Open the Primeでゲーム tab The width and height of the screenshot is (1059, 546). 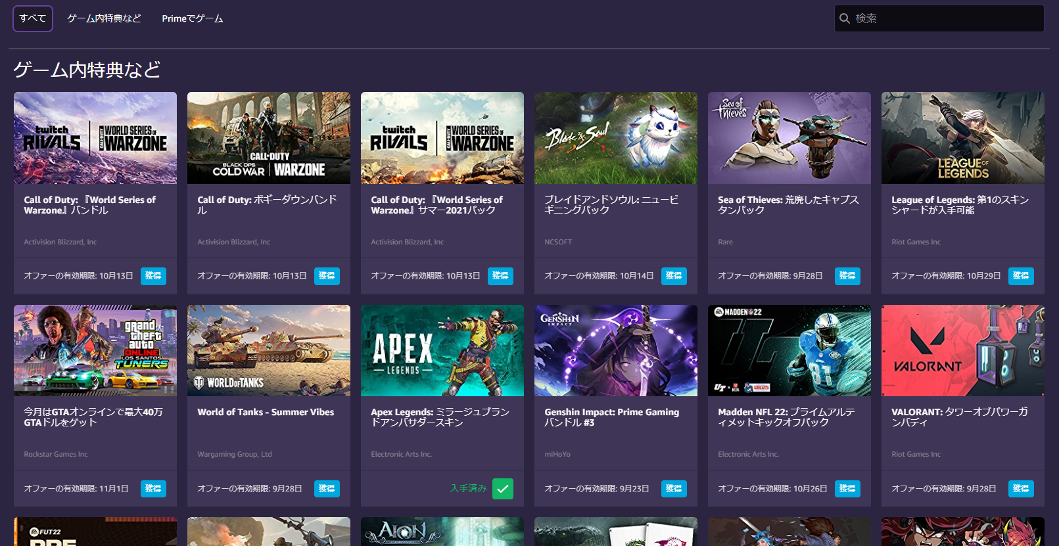click(193, 18)
